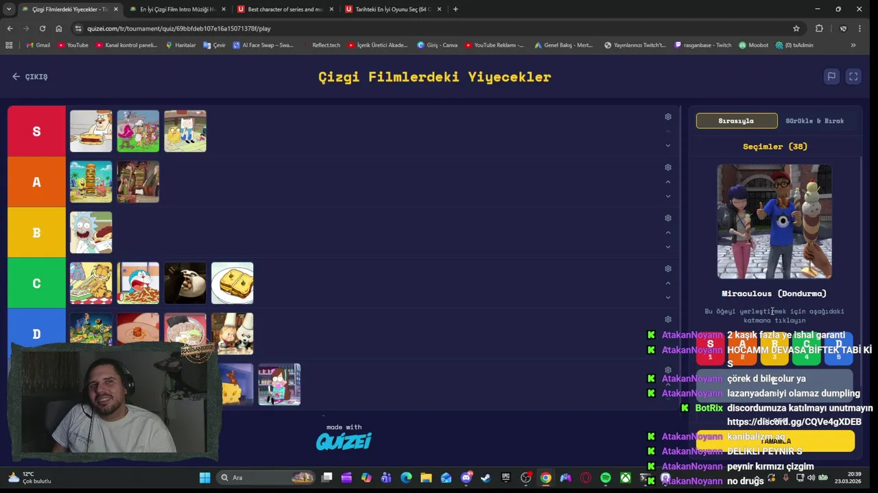Open weather widget showing 12°C
Screen dimensions: 878x493
click(29, 478)
